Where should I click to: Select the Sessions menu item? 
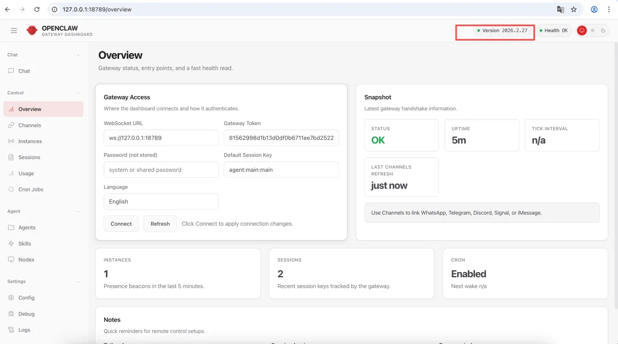pos(29,157)
